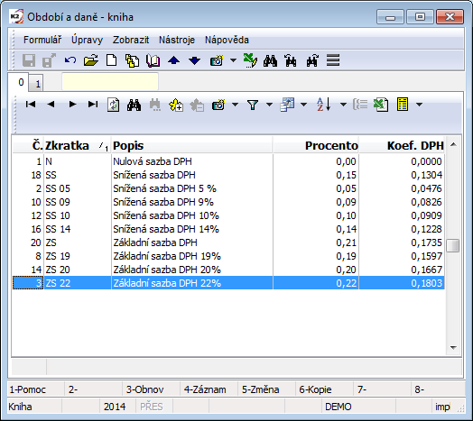Screen dimensions: 473x421
Task: Click the Procento column header
Action: (316, 145)
